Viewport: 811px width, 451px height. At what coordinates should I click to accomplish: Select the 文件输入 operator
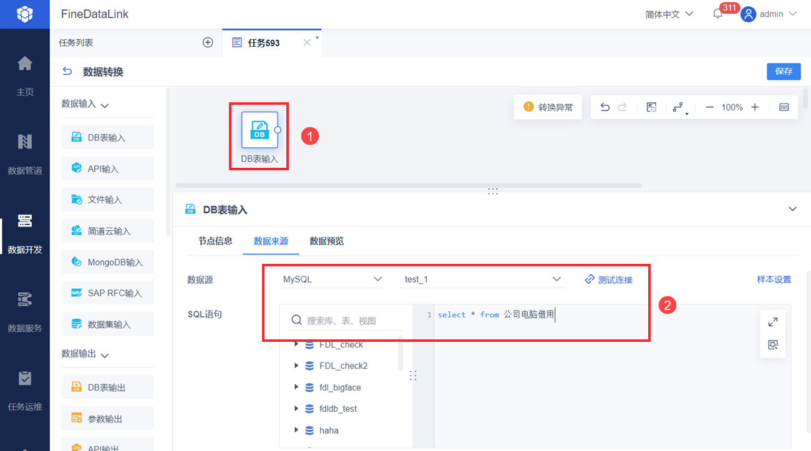tap(107, 200)
